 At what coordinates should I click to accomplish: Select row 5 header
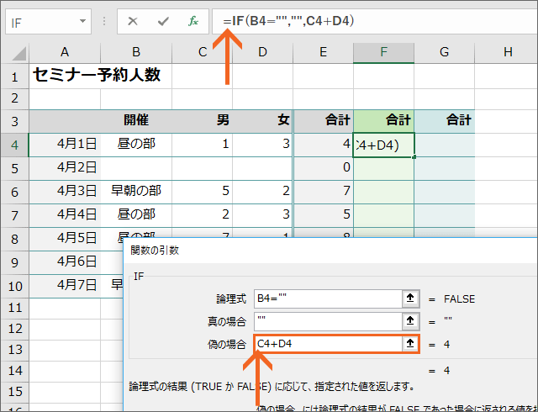click(15, 168)
